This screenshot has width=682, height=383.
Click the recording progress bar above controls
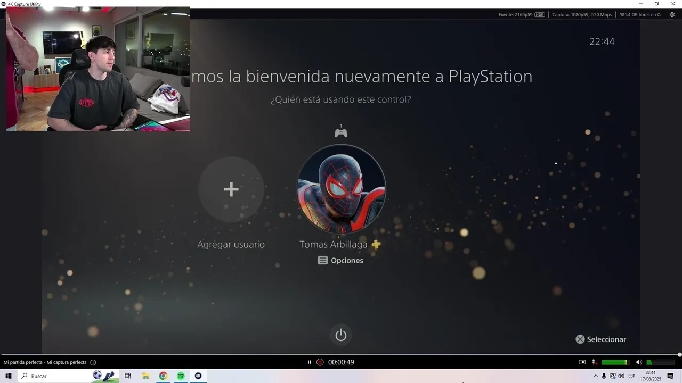pos(341,354)
